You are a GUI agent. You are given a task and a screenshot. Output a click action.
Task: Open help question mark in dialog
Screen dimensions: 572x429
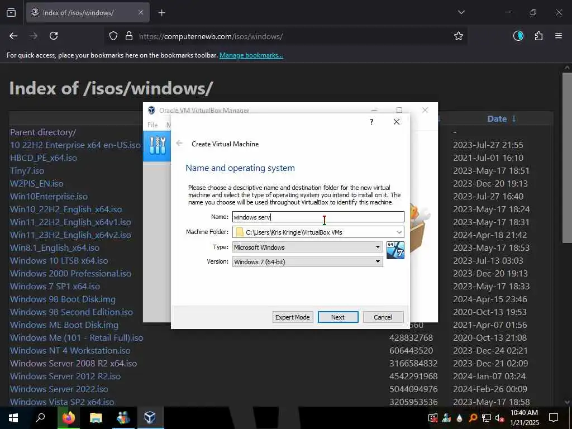tap(371, 122)
